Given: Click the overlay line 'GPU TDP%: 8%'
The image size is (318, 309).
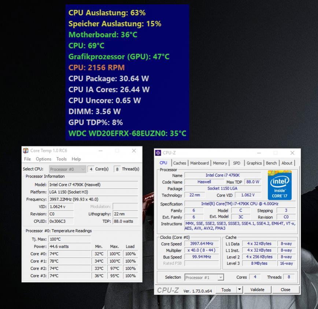Looking at the screenshot, I should tap(96, 122).
